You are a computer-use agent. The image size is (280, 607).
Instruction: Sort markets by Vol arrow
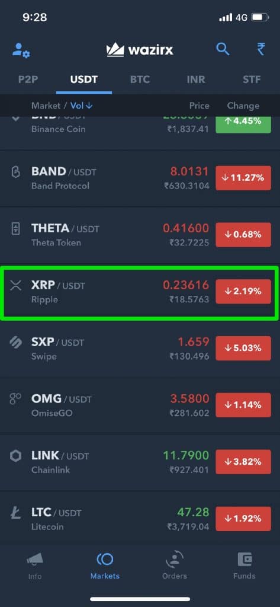(82, 106)
